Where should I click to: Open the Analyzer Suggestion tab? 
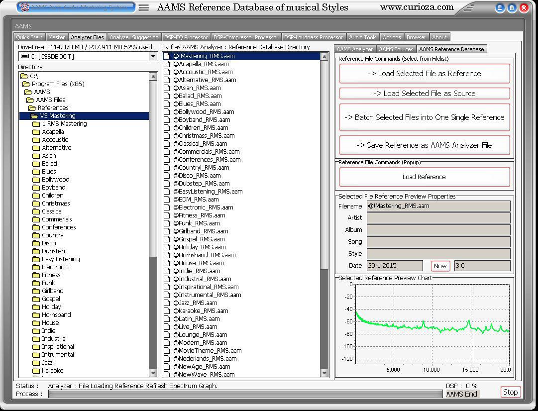tap(134, 37)
